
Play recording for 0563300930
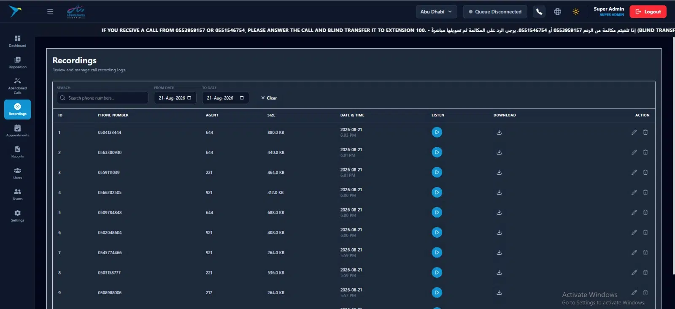pos(437,152)
